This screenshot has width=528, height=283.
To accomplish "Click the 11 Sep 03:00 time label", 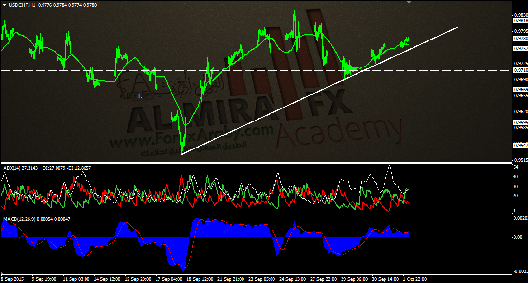I will pyautogui.click(x=76, y=279).
